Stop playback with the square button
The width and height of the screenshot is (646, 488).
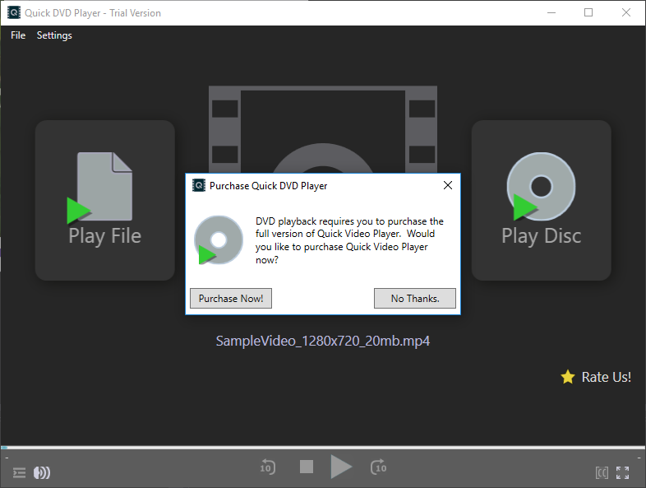tap(307, 467)
